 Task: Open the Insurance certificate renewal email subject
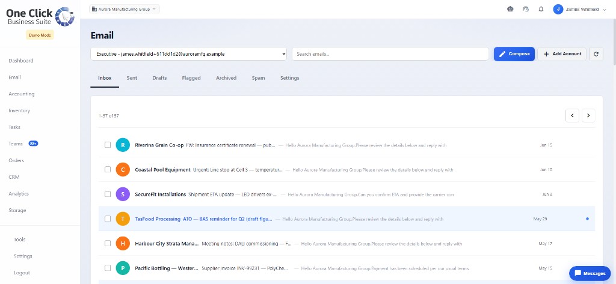(x=230, y=145)
